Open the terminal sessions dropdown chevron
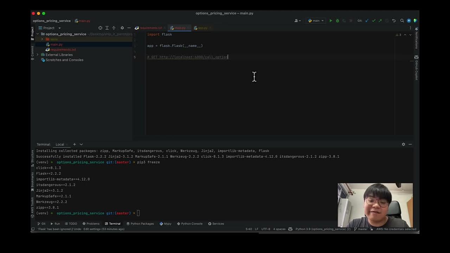This screenshot has height=253, width=450. point(81,144)
